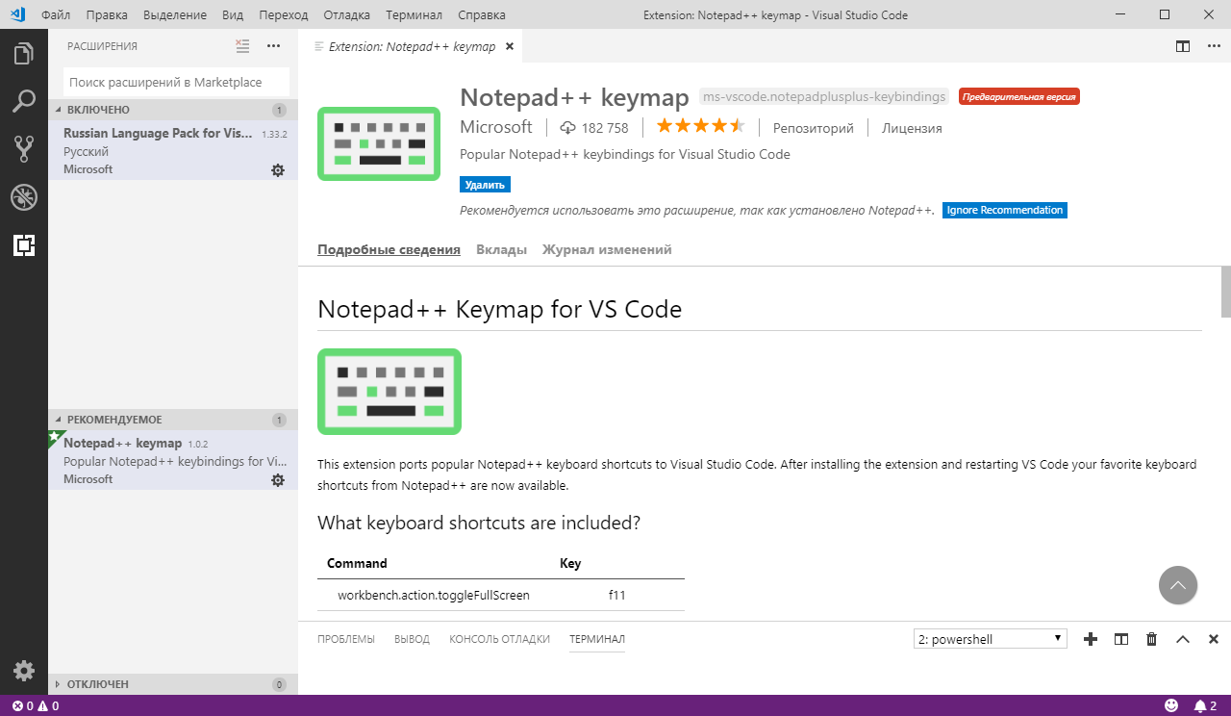Click the workbench.action.toggleFullScreen command cell

pos(434,595)
